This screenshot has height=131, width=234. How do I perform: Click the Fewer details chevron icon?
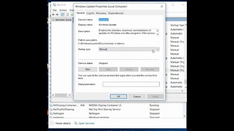click(x=52, y=123)
